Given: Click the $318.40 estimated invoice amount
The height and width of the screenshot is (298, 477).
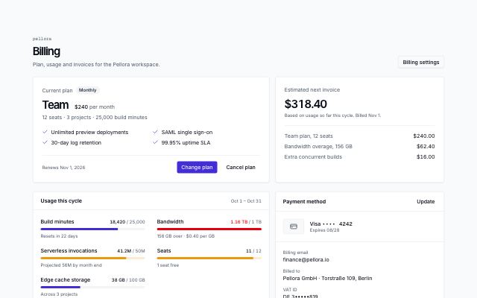Looking at the screenshot, I should pyautogui.click(x=306, y=104).
